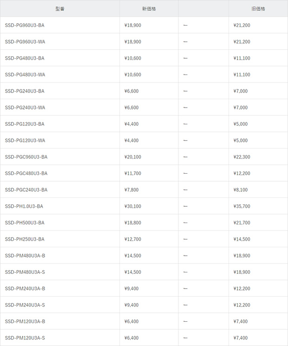Click new price ¥10,600 for SSD-PG480U3-WA
This screenshot has width=288, height=346.
[132, 75]
